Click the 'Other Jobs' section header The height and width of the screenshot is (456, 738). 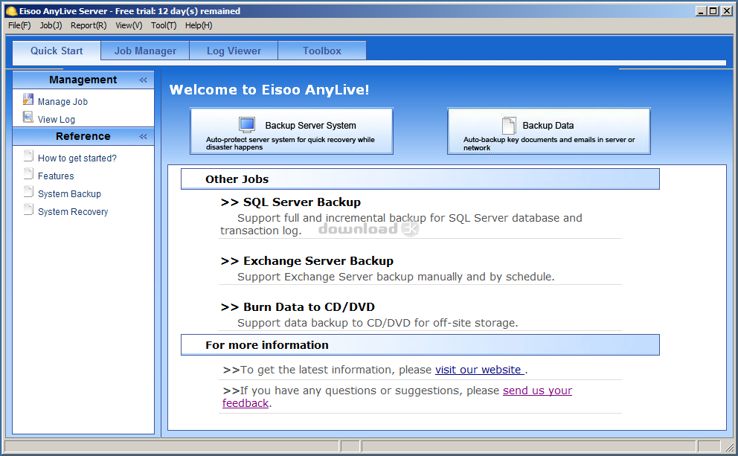pos(420,179)
